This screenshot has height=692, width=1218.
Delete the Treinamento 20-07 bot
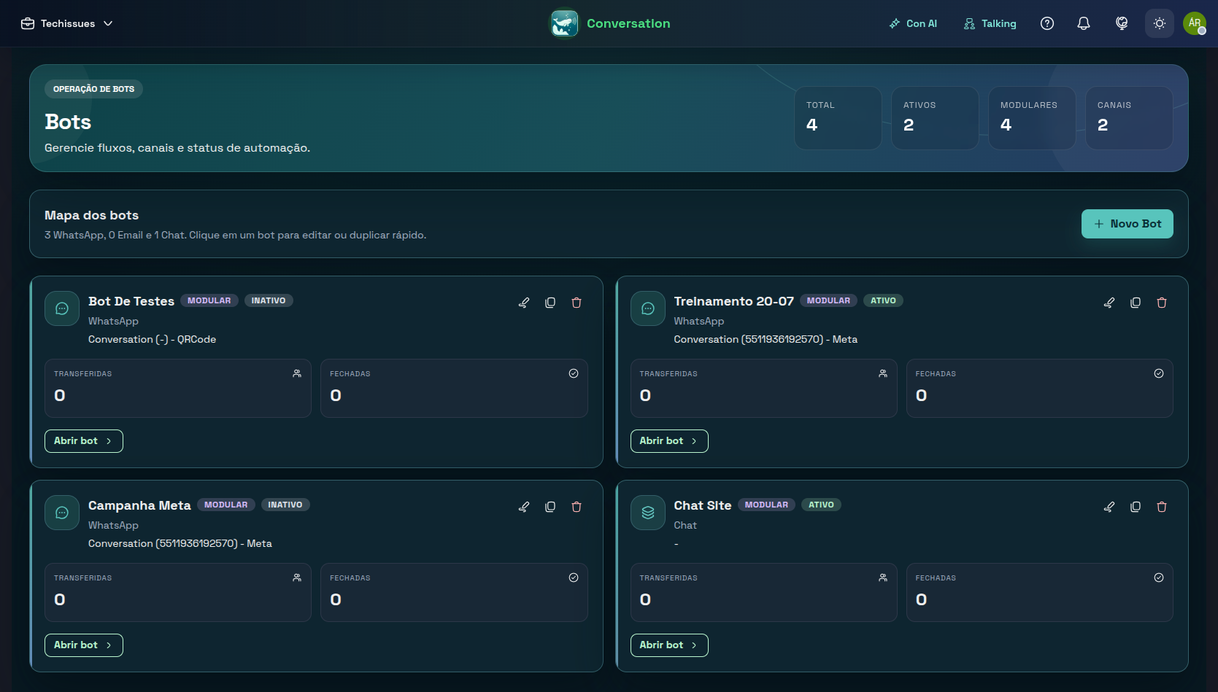(1162, 303)
